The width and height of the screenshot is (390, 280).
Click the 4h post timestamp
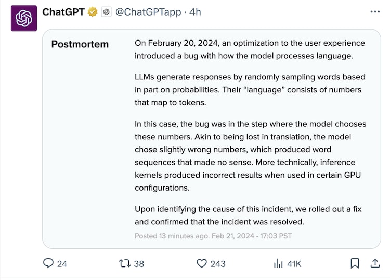[x=195, y=11]
